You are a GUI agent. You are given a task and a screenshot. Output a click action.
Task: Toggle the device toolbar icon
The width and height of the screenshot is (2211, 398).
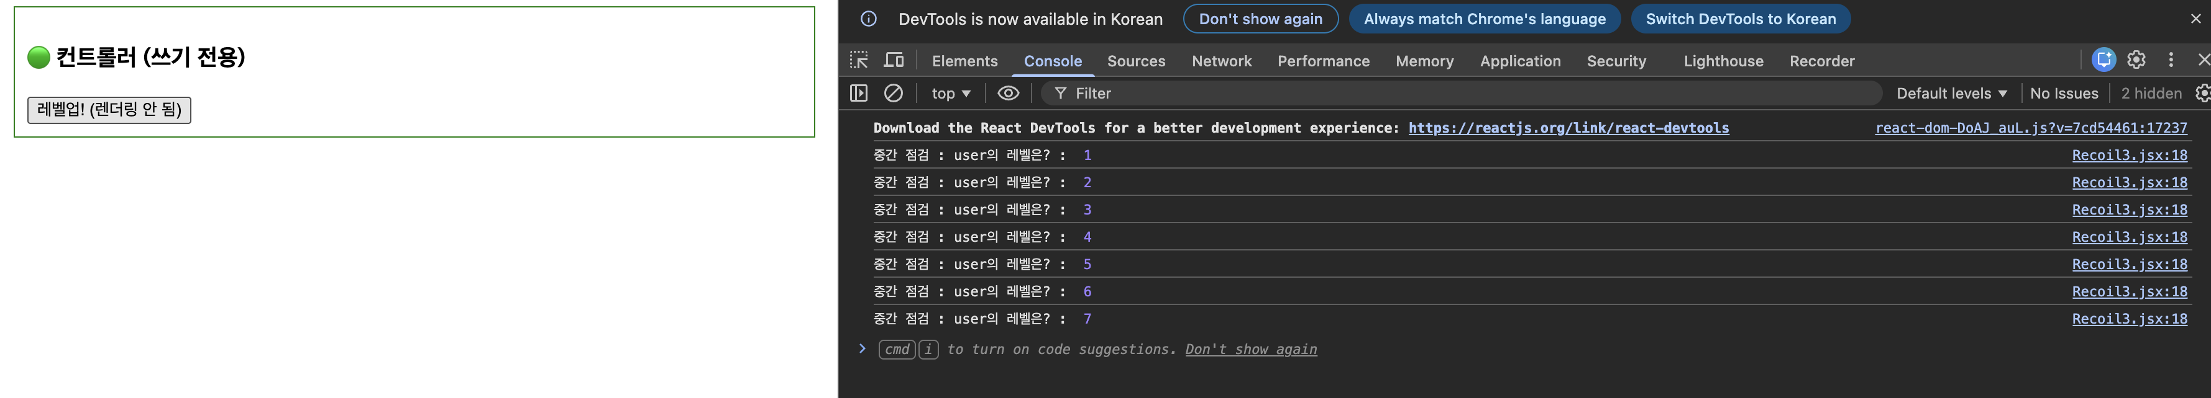[x=894, y=60]
